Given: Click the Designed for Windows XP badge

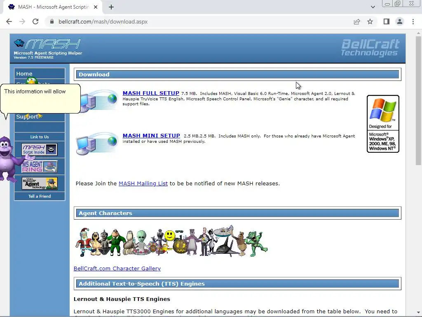Looking at the screenshot, I should coord(383,124).
